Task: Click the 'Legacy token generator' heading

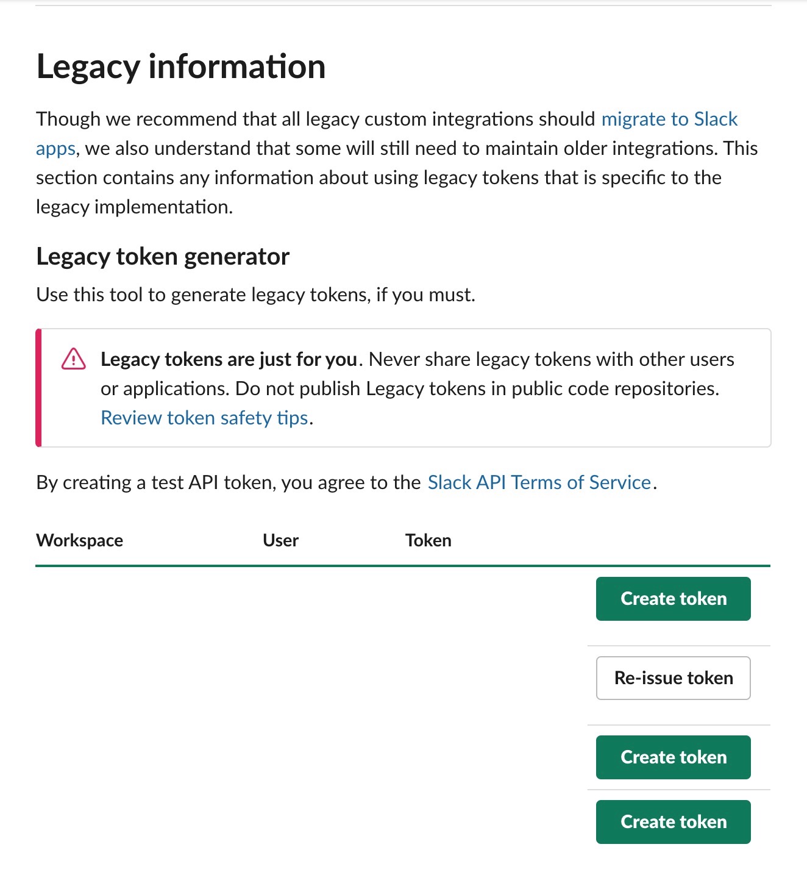Action: pos(163,257)
